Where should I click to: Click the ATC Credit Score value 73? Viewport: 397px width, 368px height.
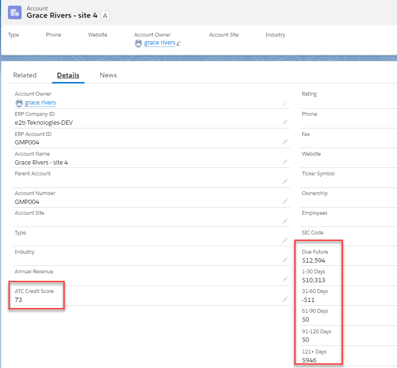pos(19,300)
